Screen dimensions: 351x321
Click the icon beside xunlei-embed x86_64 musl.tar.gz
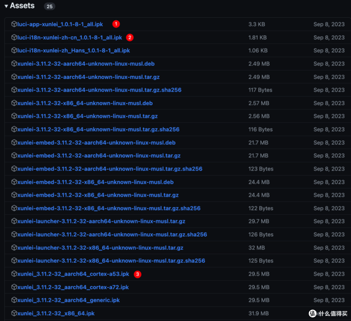click(x=14, y=195)
